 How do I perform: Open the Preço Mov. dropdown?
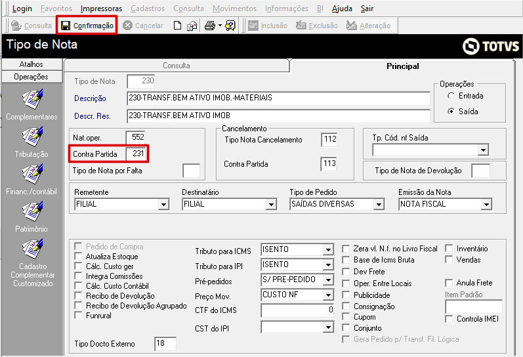point(328,295)
